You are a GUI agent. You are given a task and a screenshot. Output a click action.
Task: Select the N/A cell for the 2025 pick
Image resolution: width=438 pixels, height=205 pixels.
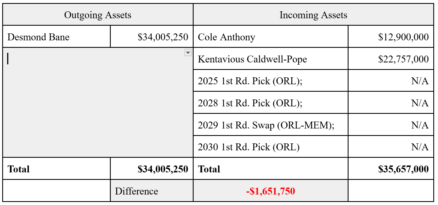(x=391, y=81)
